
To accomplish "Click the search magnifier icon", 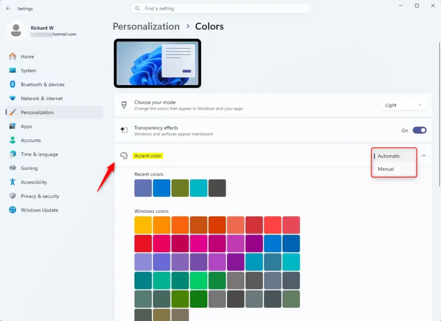I will 137,9.
